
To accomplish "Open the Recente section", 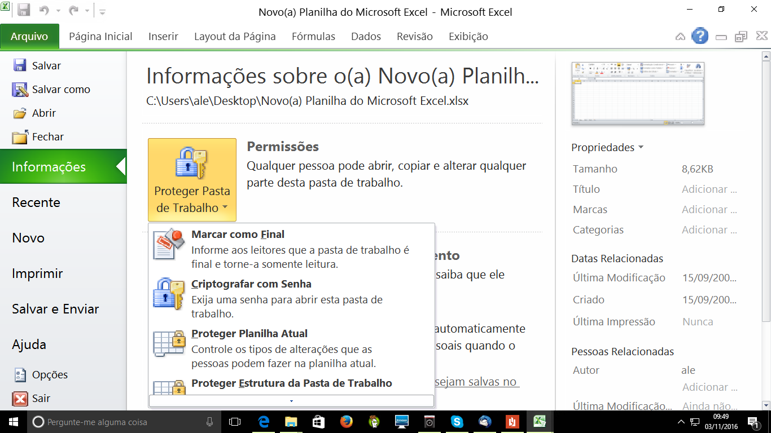I will [36, 202].
